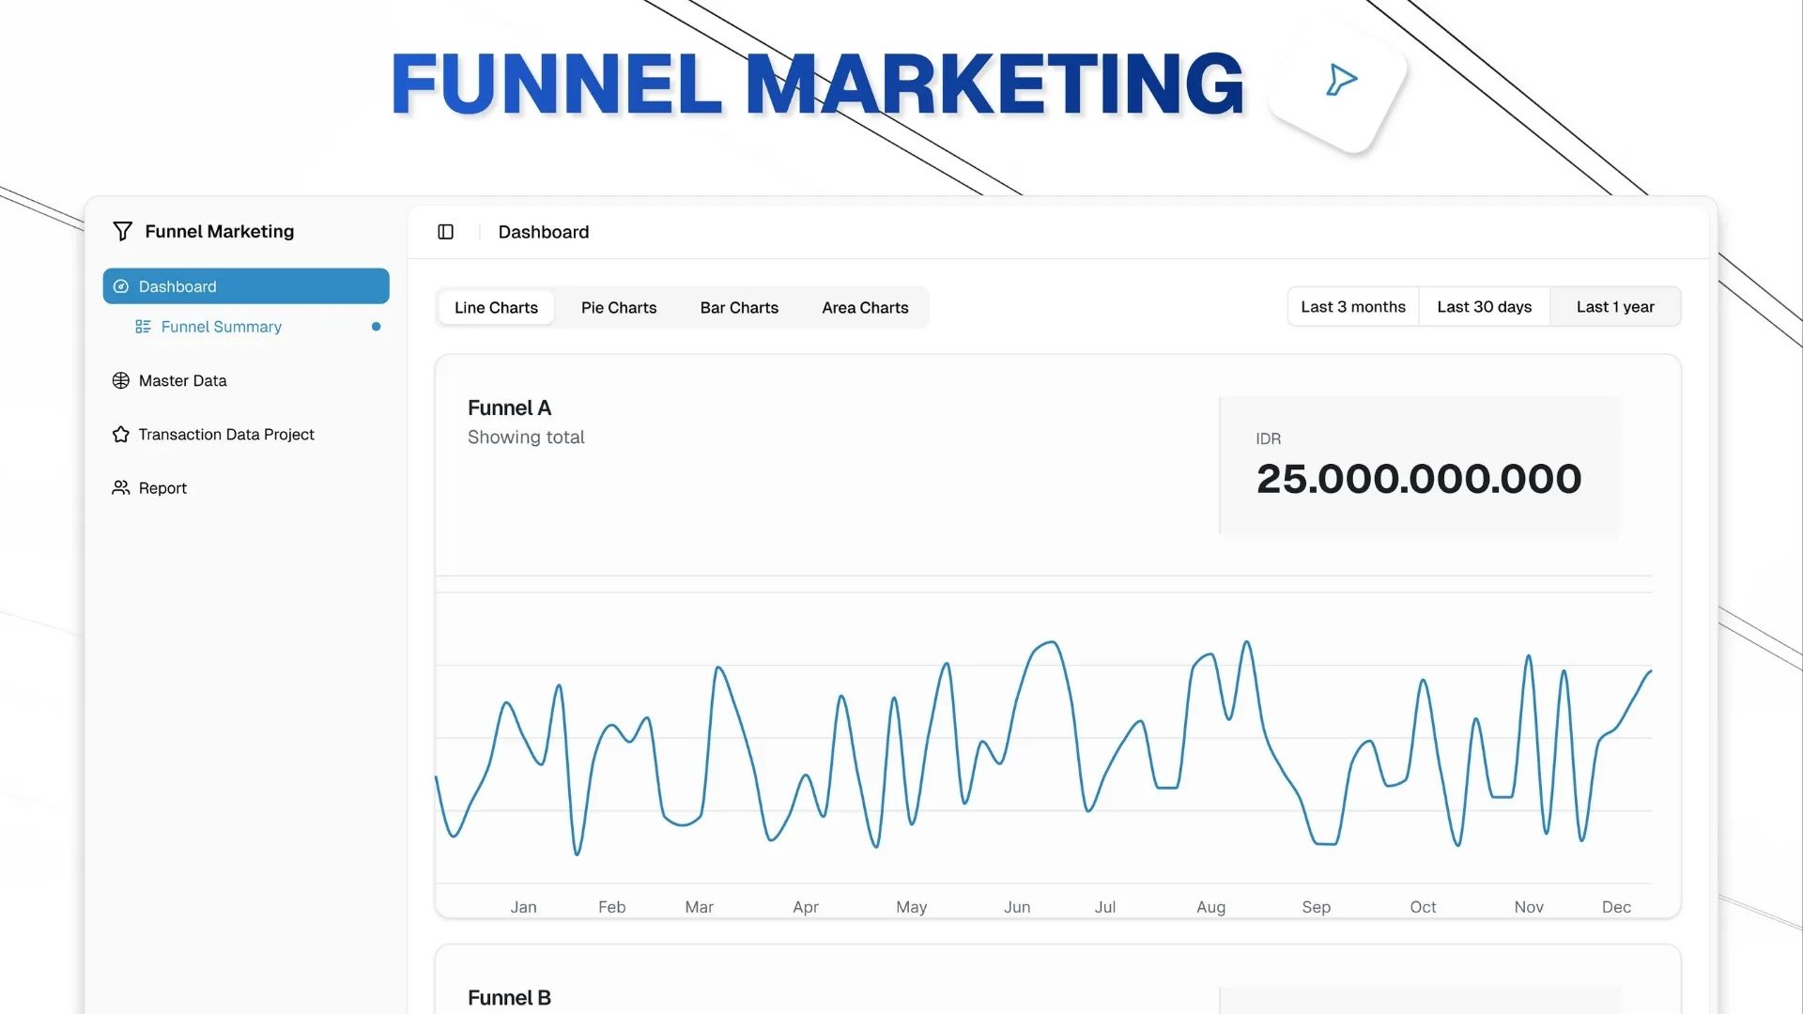Screen dimensions: 1803x1014
Task: Select Last 30 days range
Action: [x=1484, y=307]
